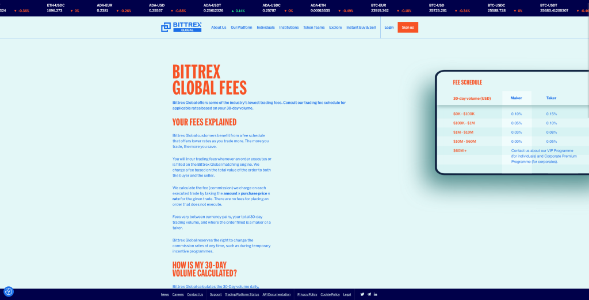589x300 pixels.
Task: Select ADA-EUR ticker entry
Action: pos(114,8)
